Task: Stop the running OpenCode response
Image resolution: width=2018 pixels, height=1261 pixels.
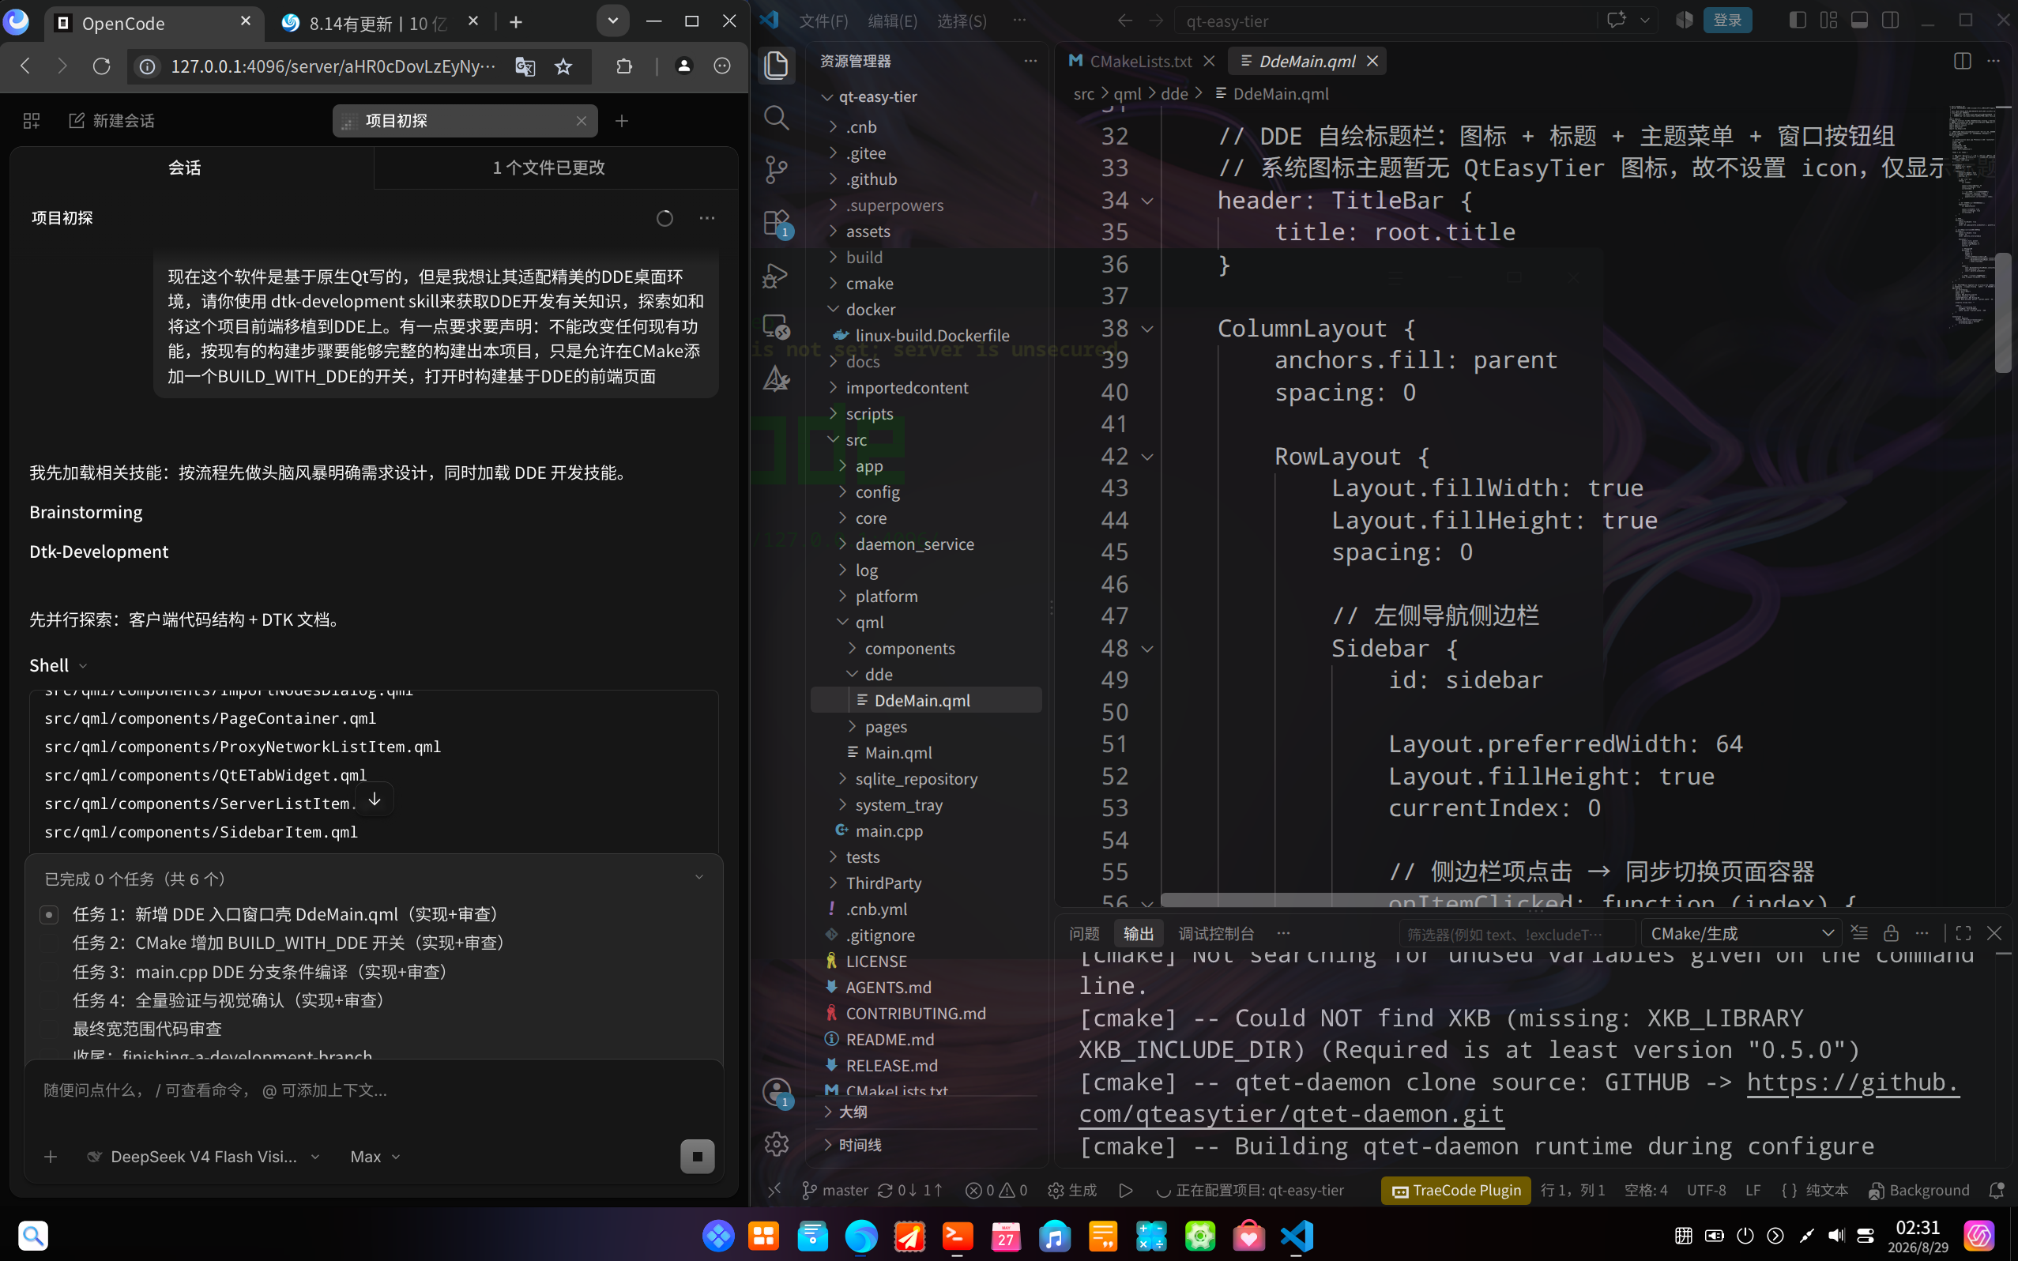Action: click(x=697, y=1156)
